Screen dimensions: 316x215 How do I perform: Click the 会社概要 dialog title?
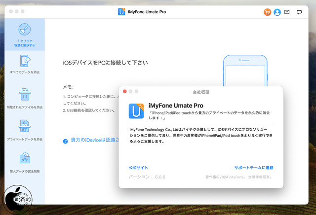pos(201,92)
